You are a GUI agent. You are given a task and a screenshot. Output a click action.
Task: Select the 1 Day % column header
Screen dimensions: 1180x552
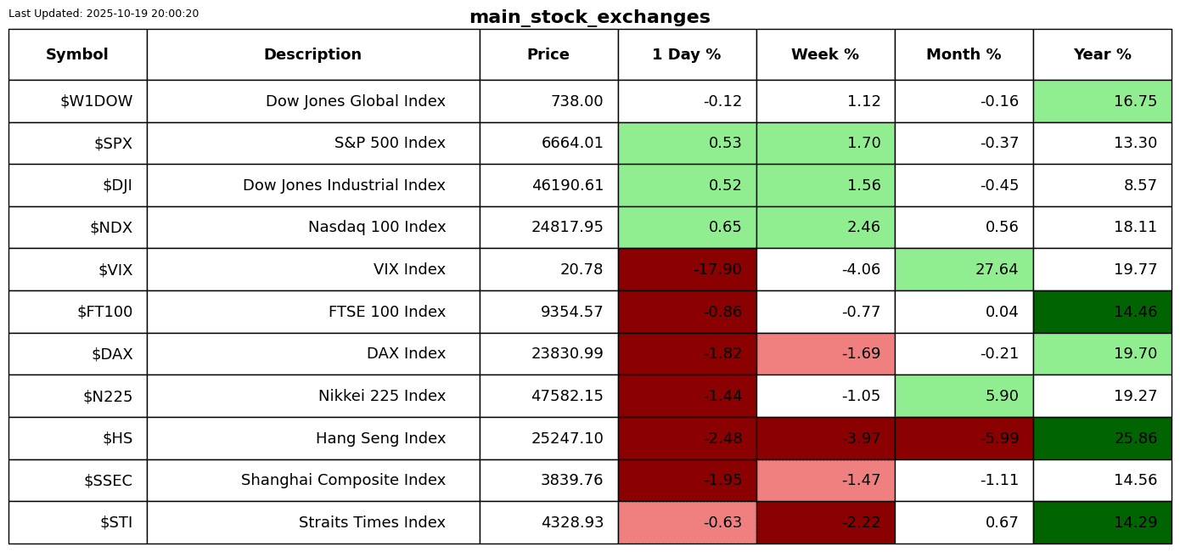(x=687, y=55)
